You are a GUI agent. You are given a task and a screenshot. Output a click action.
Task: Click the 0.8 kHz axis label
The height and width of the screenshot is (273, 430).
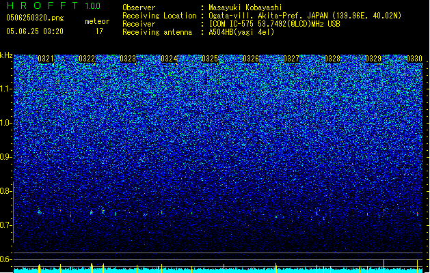pos(5,191)
